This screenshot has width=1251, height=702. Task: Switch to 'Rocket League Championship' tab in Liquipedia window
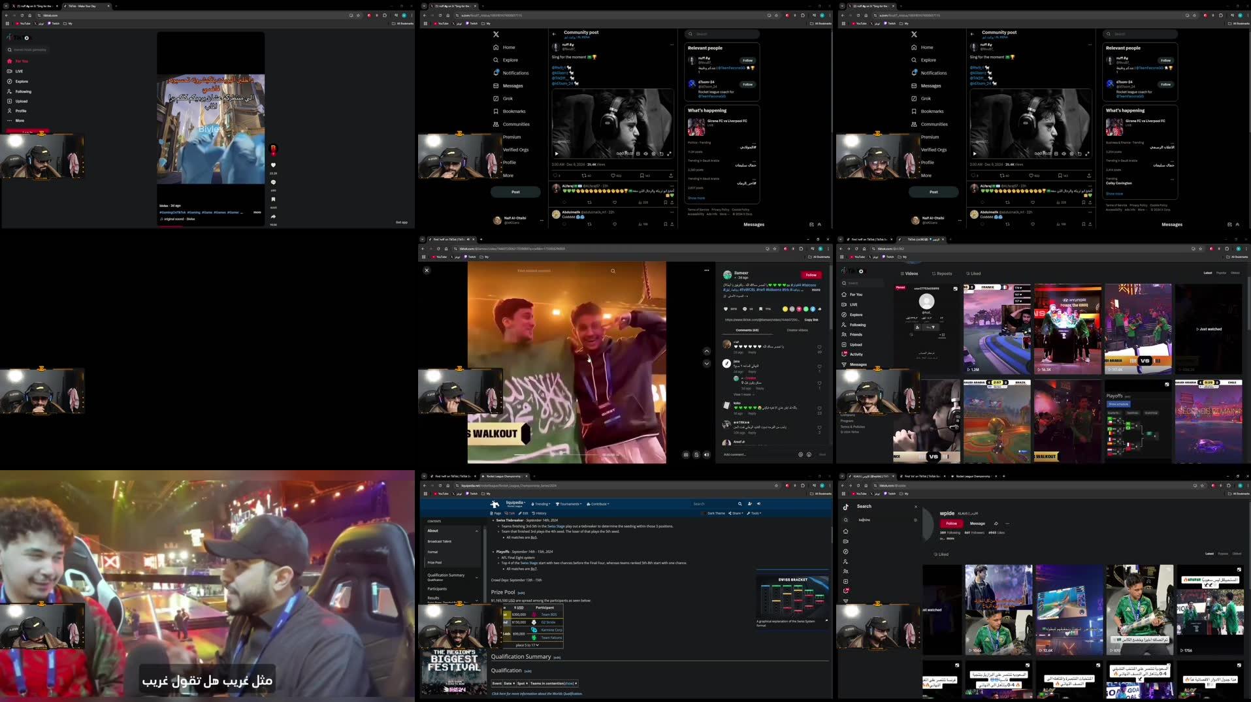[x=503, y=476]
